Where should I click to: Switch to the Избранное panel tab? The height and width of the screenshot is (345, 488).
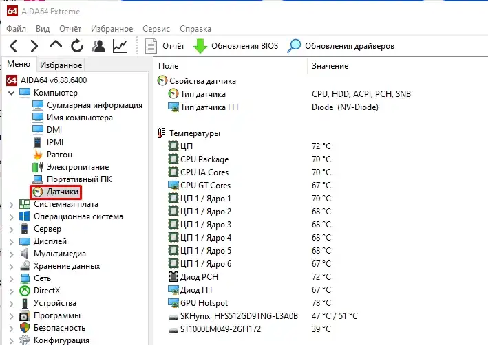click(x=61, y=65)
